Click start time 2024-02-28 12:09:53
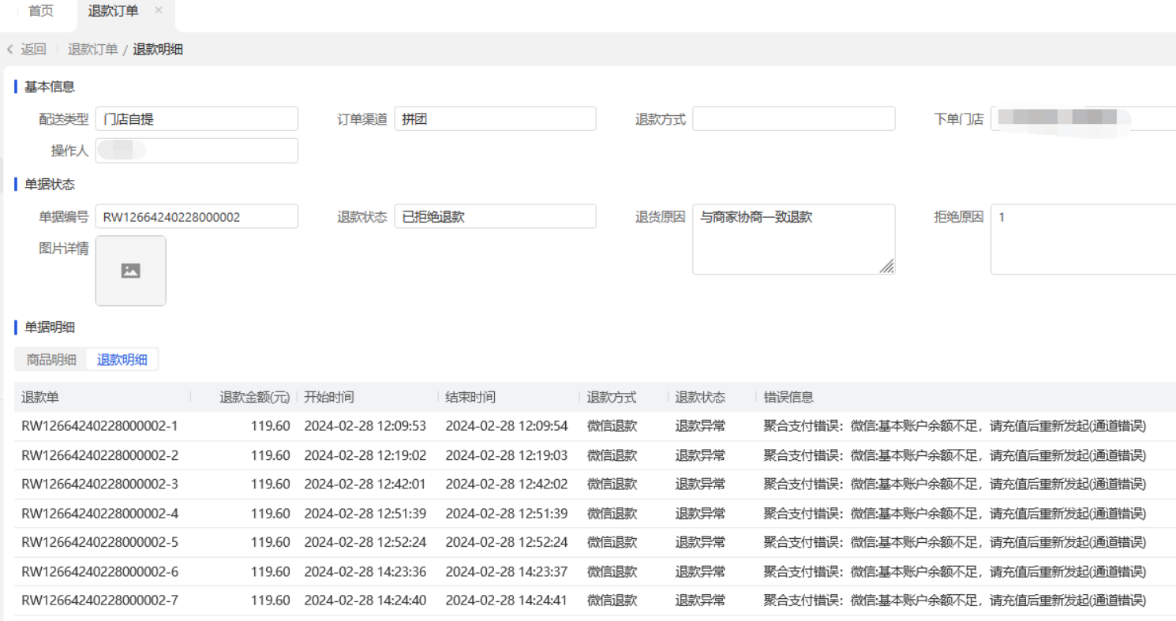The width and height of the screenshot is (1176, 621). 365,426
